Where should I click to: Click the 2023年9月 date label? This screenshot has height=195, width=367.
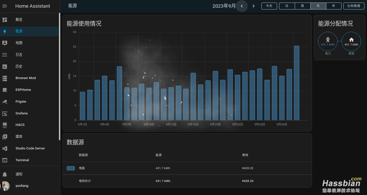224,6
